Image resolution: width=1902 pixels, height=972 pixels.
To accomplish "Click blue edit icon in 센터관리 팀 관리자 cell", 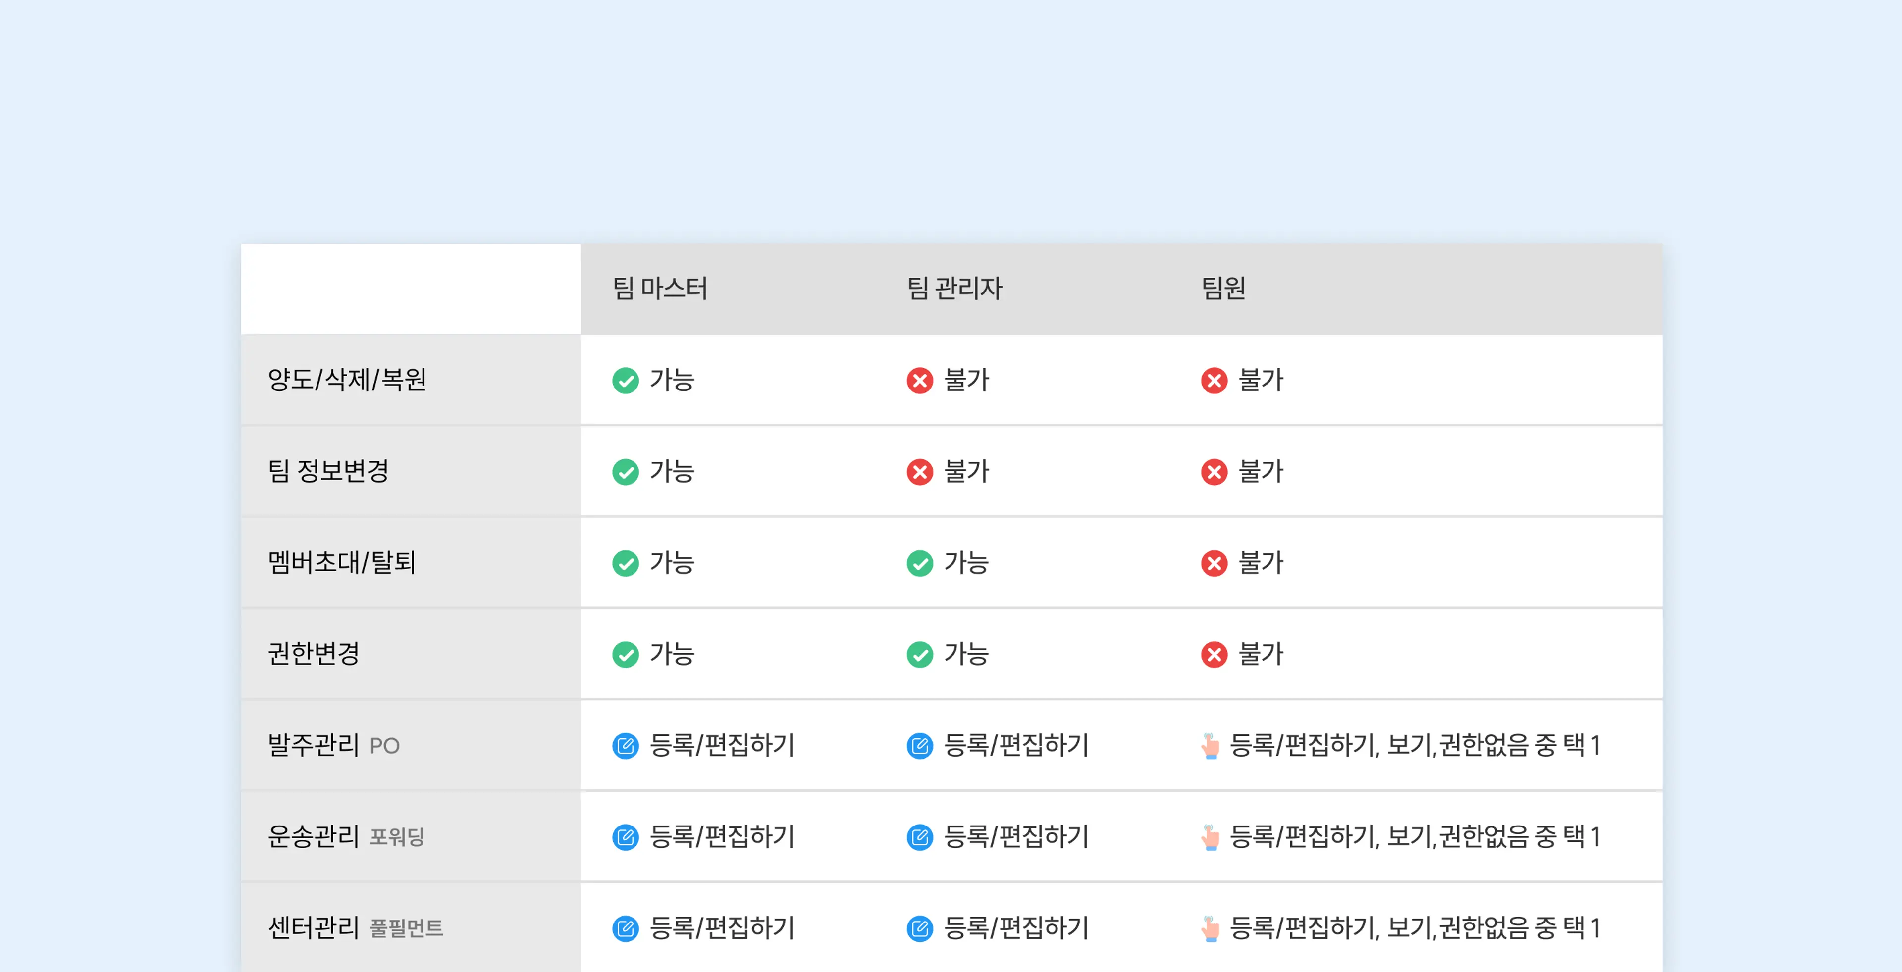I will 919,929.
